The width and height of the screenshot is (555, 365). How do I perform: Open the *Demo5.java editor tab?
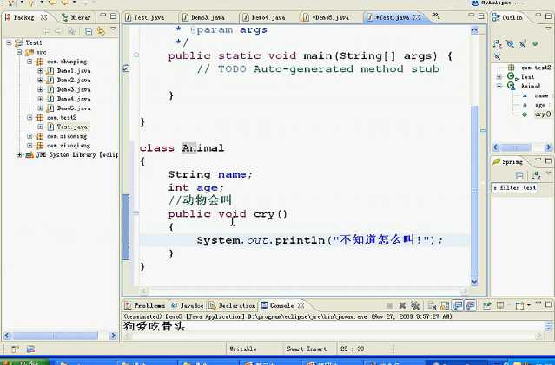[330, 17]
